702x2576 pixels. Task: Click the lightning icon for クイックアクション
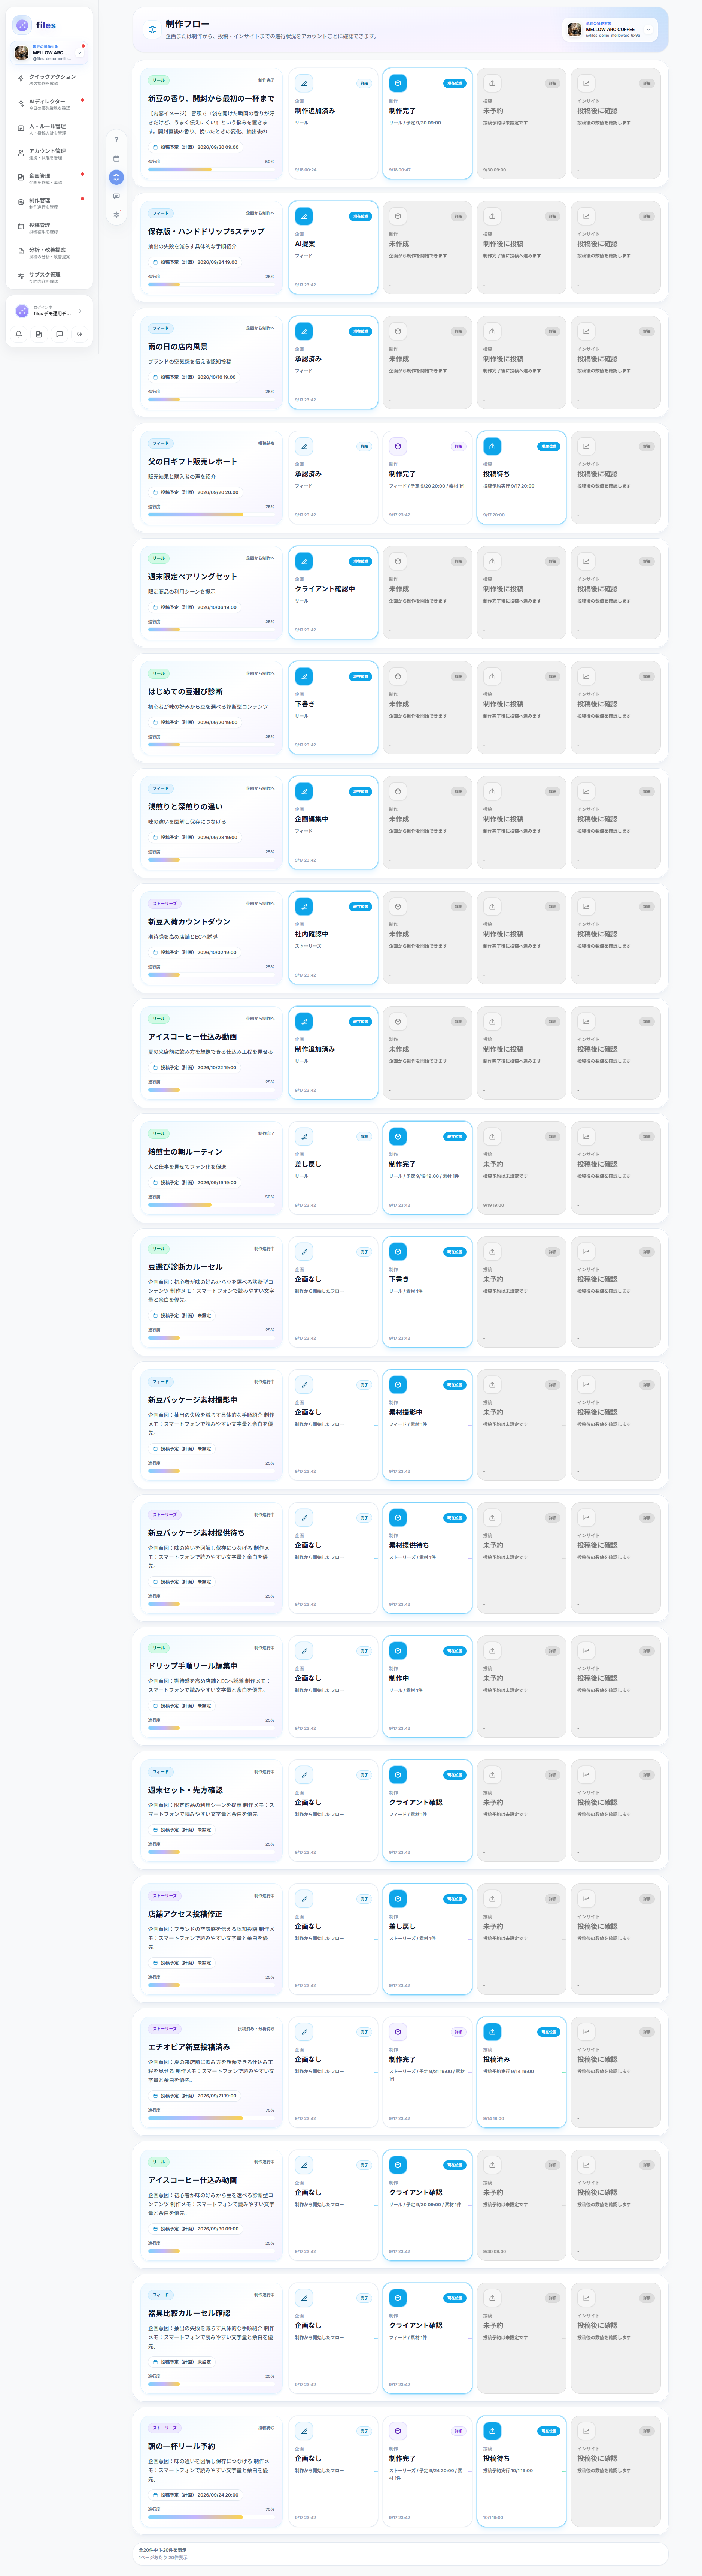[x=21, y=78]
